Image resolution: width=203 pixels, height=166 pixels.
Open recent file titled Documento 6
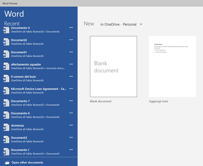[x=20, y=113]
